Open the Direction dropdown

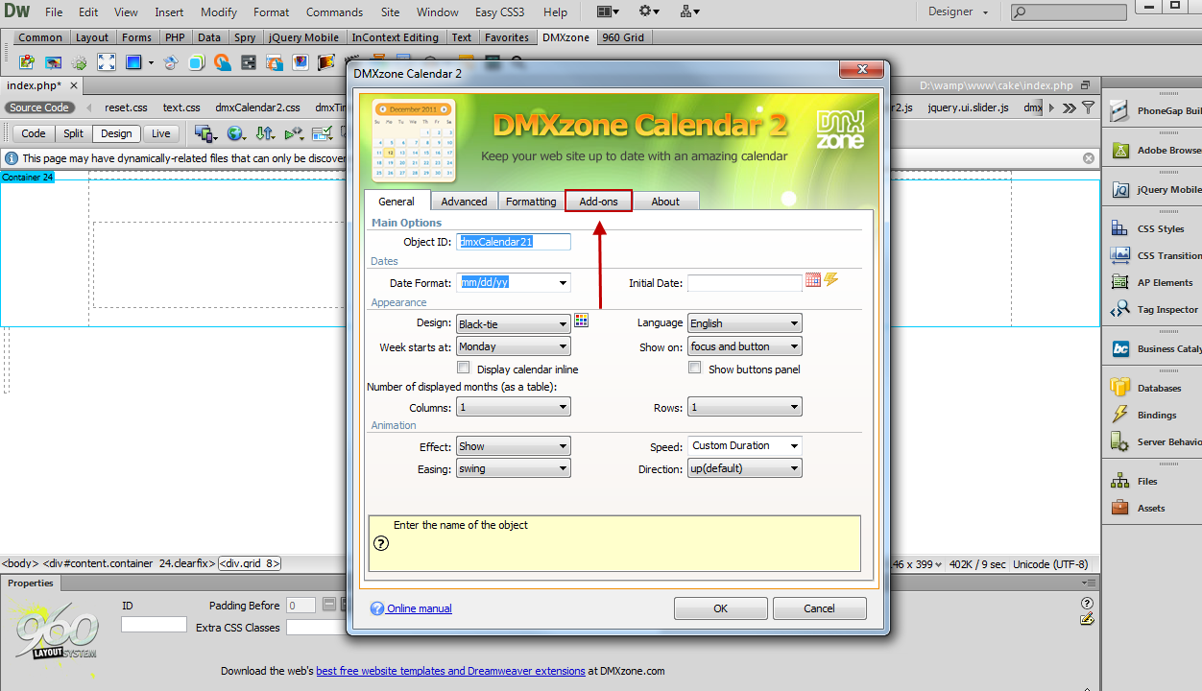click(745, 469)
